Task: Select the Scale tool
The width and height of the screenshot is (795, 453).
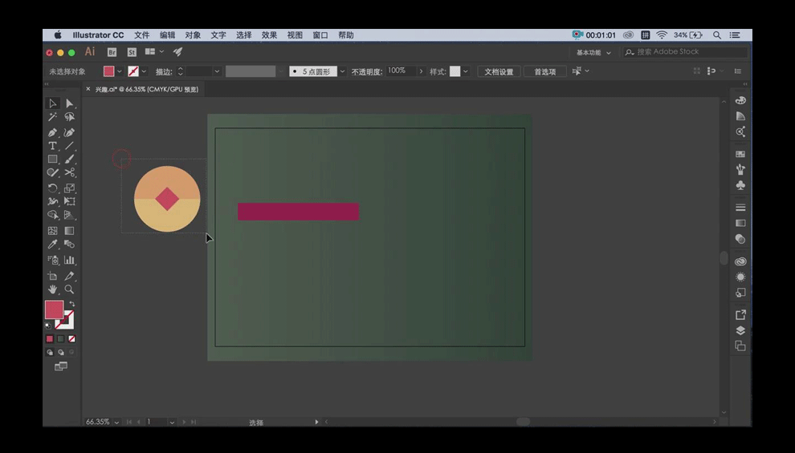Action: (x=69, y=188)
